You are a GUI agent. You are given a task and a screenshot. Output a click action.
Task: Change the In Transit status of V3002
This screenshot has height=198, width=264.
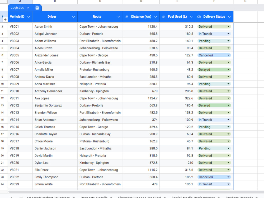coord(214,34)
